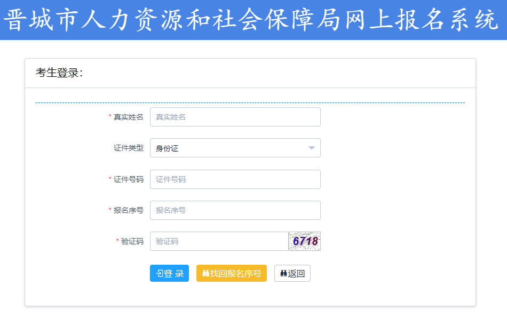Screen dimensions: 507x317
Task: Click the 考生登录 panel heading
Action: coord(59,73)
